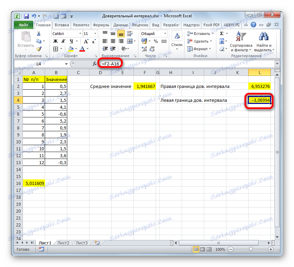Select cell A16 with value 5,011609
294x267 pixels.
[34, 183]
